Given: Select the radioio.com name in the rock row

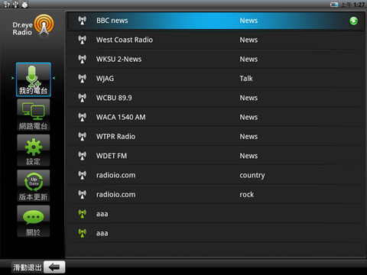Looking at the screenshot, I should [115, 195].
